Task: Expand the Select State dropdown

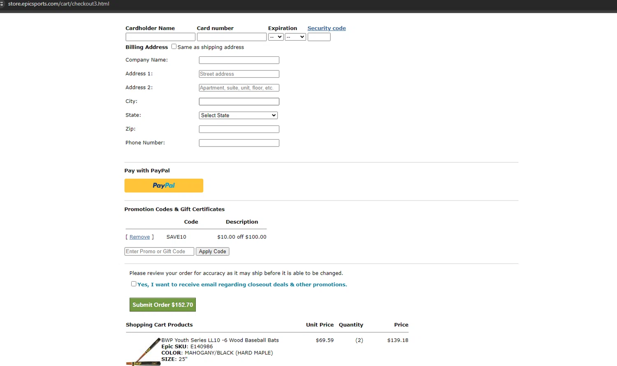Action: coord(238,115)
